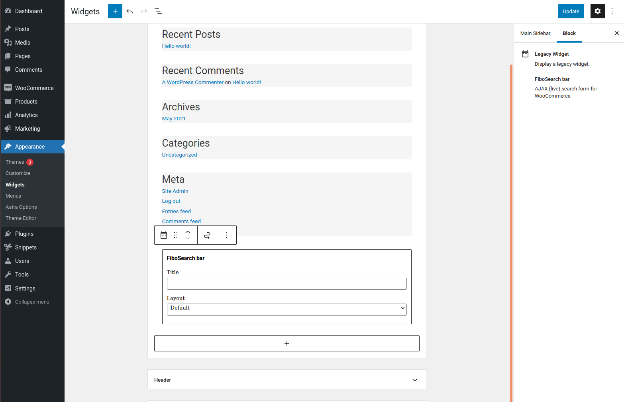The height and width of the screenshot is (402, 624).
Task: Open the block inserter
Action: pos(115,11)
